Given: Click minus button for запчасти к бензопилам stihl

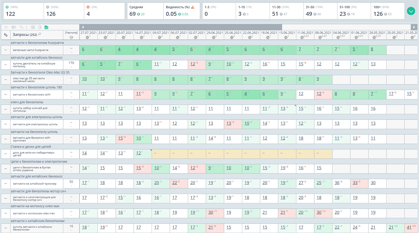Looking at the screenshot, I should pos(6,94).
